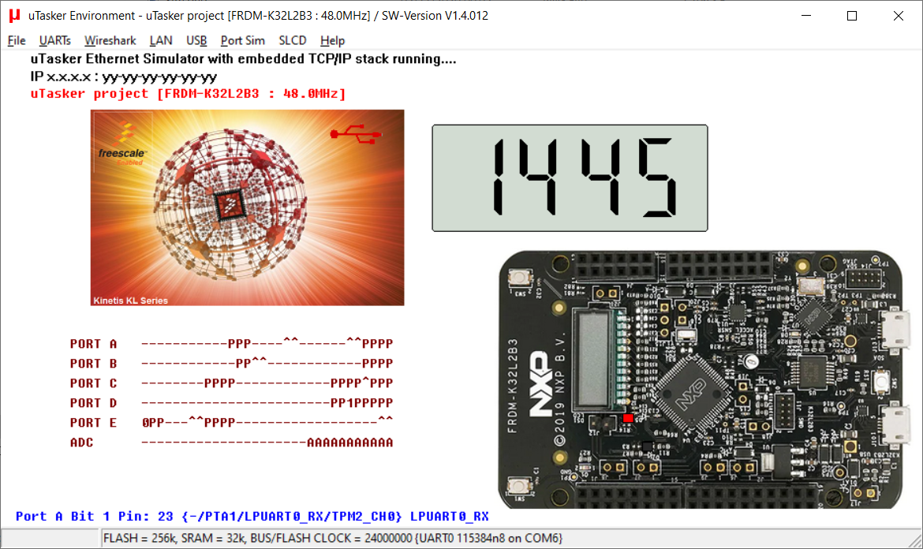The image size is (923, 549).
Task: Open the USB menu
Action: [x=196, y=40]
